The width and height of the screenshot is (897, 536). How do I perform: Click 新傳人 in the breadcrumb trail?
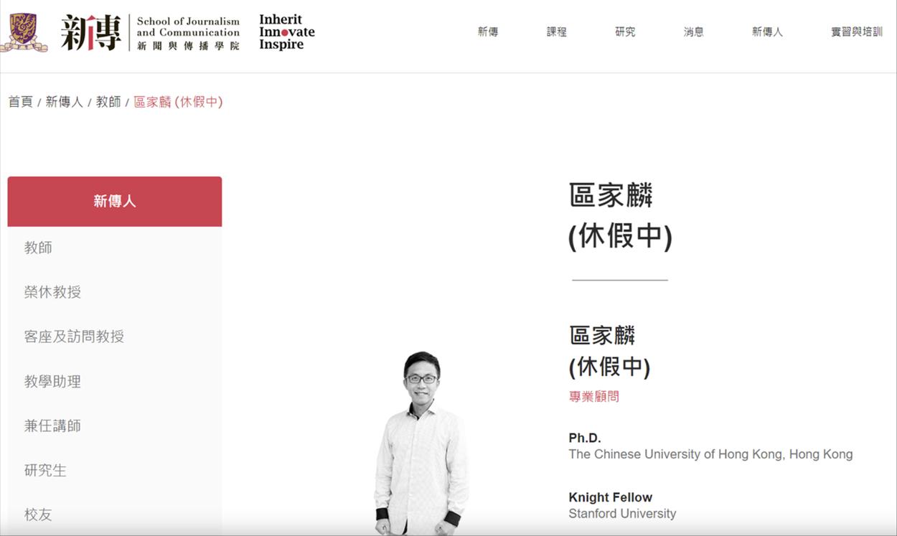tap(65, 102)
